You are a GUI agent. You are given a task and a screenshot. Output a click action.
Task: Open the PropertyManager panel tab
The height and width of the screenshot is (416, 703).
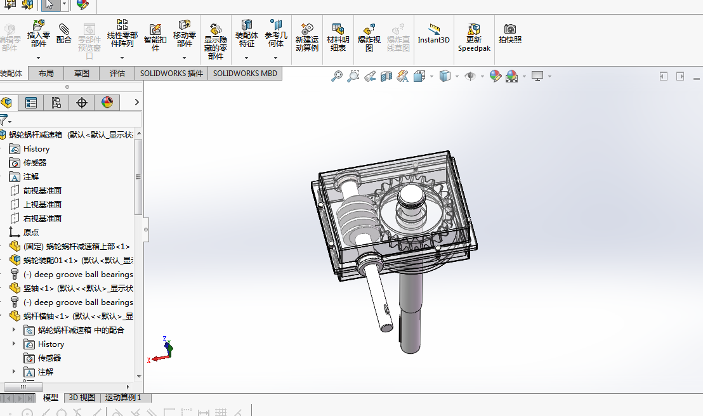[31, 103]
